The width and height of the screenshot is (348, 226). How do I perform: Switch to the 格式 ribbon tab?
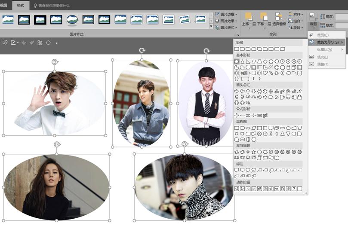[x=21, y=6]
